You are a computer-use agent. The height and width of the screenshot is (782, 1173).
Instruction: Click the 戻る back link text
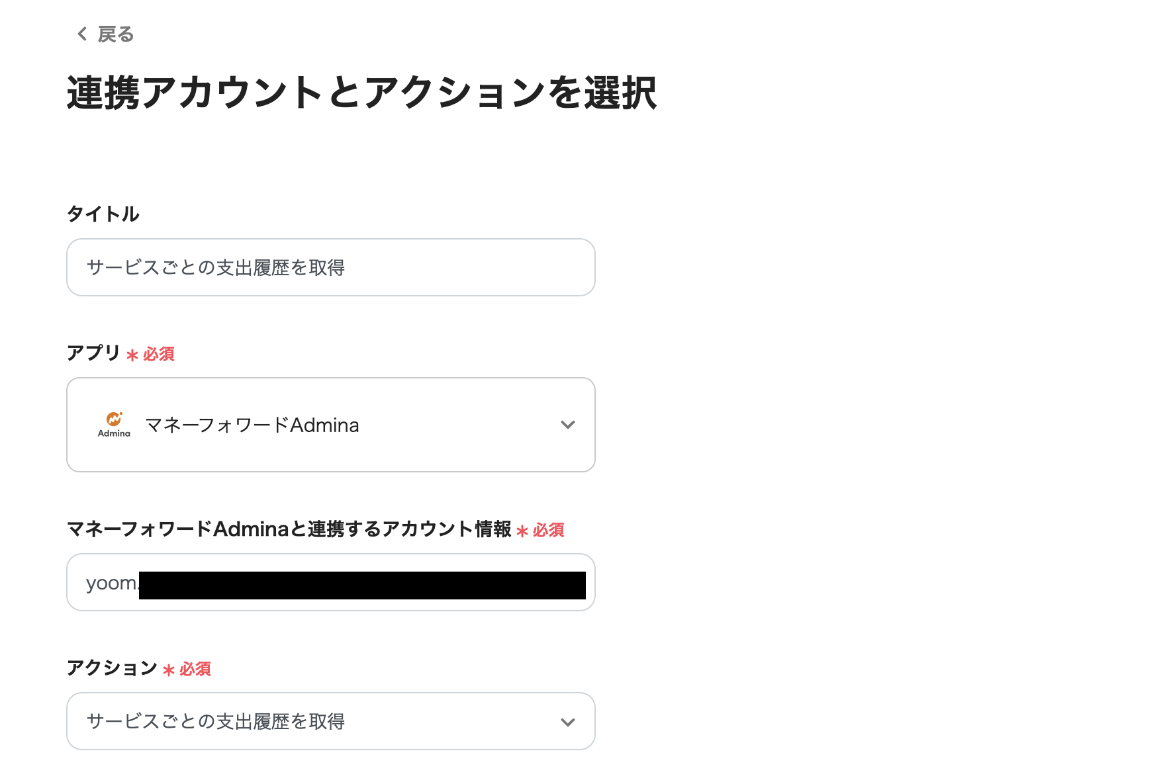tap(116, 34)
